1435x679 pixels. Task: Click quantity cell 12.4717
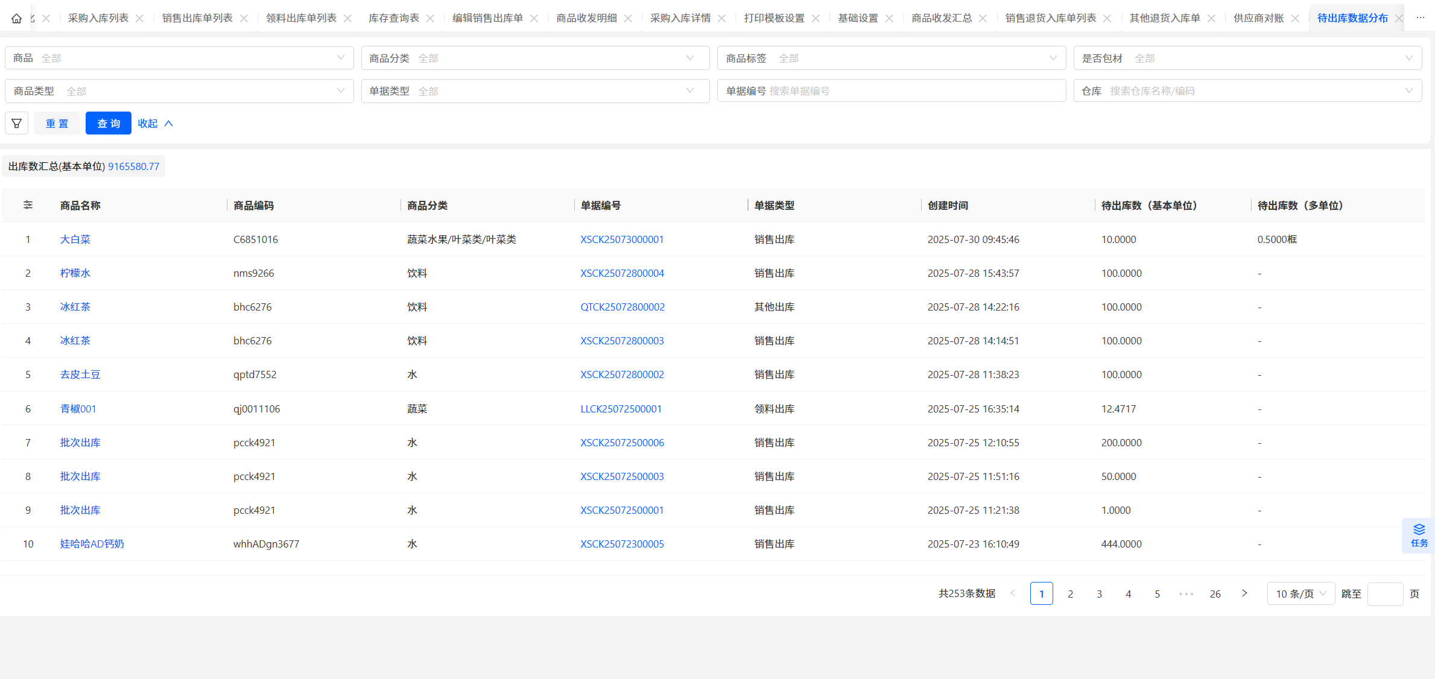(x=1118, y=409)
